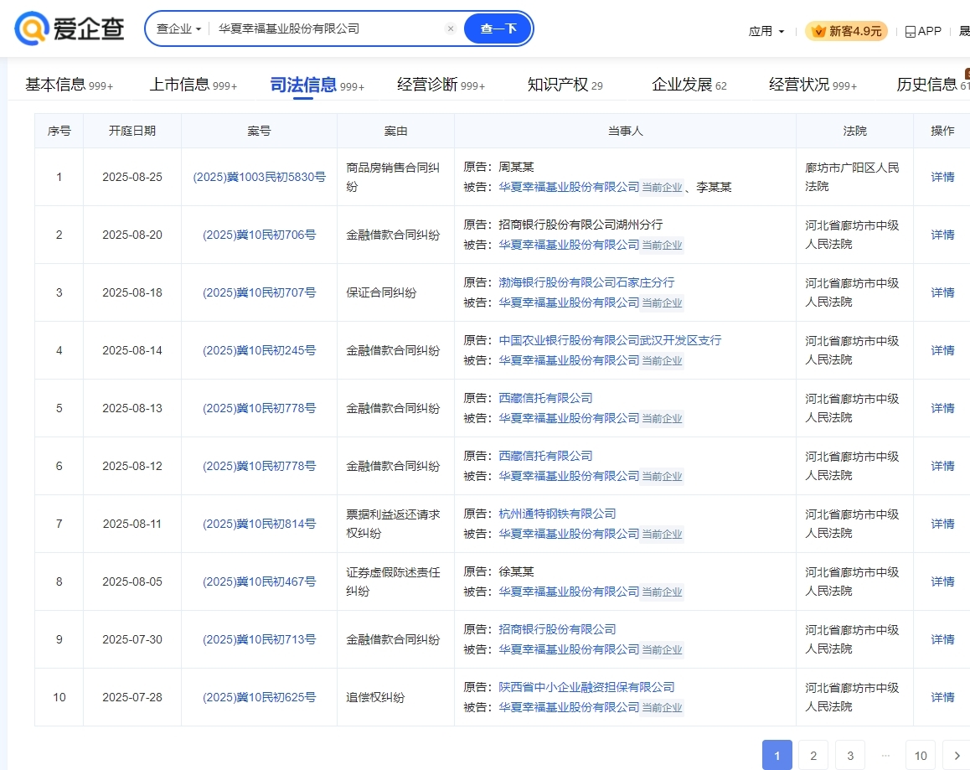Click the 票据利益返还请求权纠纷 cell
The image size is (970, 770).
[396, 524]
